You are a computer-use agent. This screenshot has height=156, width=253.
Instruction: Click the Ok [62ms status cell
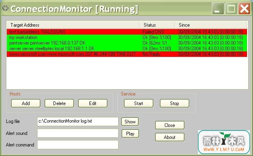156,43
